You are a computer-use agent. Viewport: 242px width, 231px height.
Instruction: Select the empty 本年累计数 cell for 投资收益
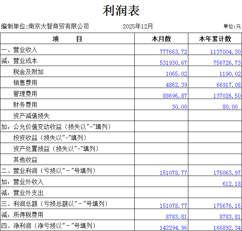[215, 138]
